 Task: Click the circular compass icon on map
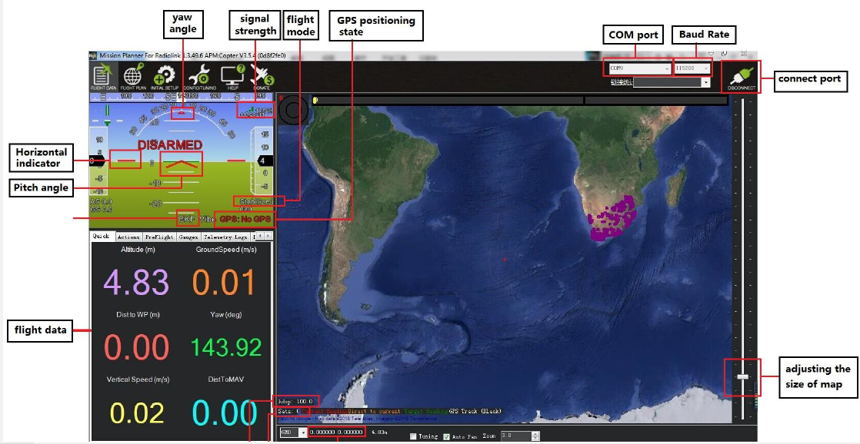(292, 110)
